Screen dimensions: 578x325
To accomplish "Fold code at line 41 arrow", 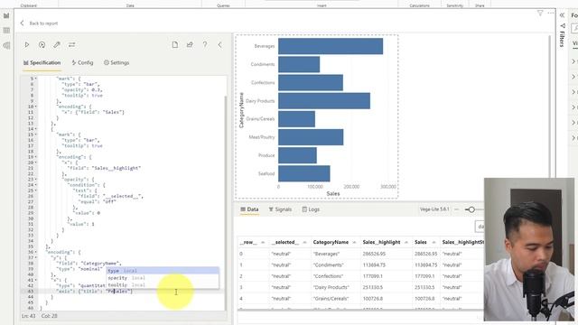I will point(36,281).
